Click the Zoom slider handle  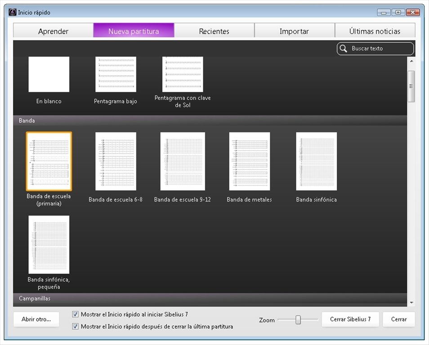298,319
